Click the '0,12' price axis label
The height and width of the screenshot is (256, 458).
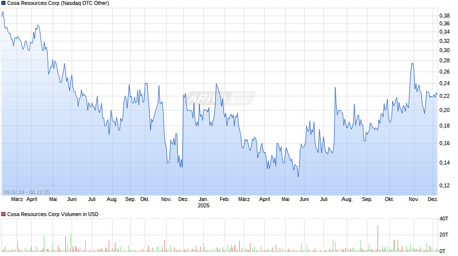pyautogui.click(x=444, y=185)
